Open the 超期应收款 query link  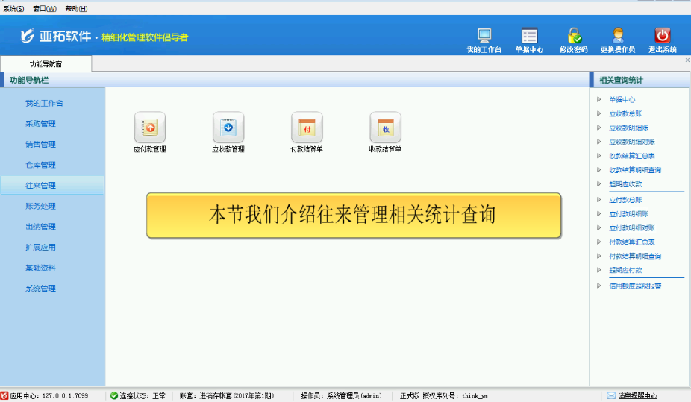click(x=625, y=184)
